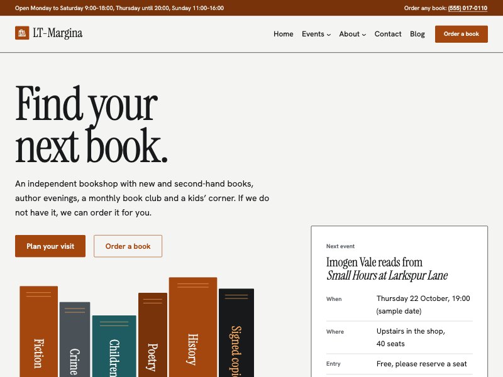Click the 'Thursday 22 October, 19:00' text
The image size is (503, 377).
point(423,298)
